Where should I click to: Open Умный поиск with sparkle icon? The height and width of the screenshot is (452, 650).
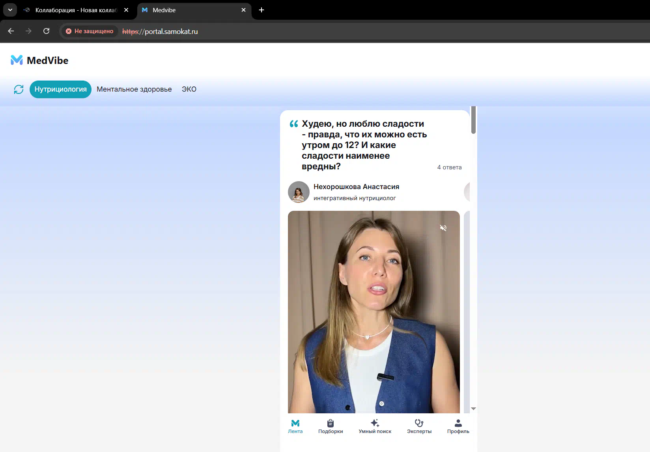point(375,426)
